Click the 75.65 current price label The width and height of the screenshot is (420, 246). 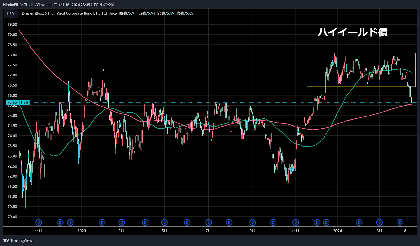[12, 102]
